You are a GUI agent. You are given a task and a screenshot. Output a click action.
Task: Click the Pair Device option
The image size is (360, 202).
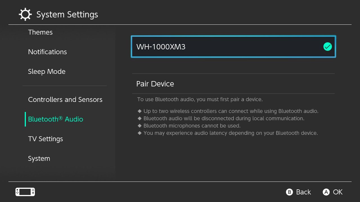[x=155, y=84]
